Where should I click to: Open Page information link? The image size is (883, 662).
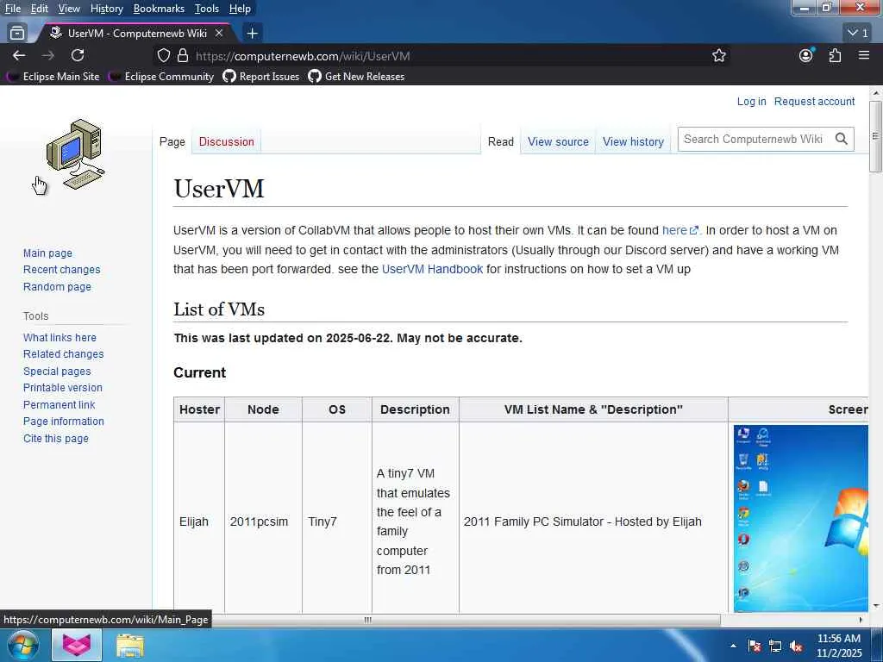tap(63, 421)
